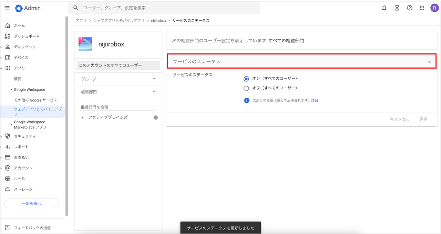Click the 組織部門を検索 search field
Image resolution: width=441 pixels, height=234 pixels.
118,107
